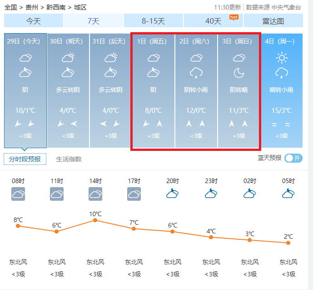Viewport: 313px width, 290px height.
Task: Select the 29日（今天） day header
Action: pos(24,41)
